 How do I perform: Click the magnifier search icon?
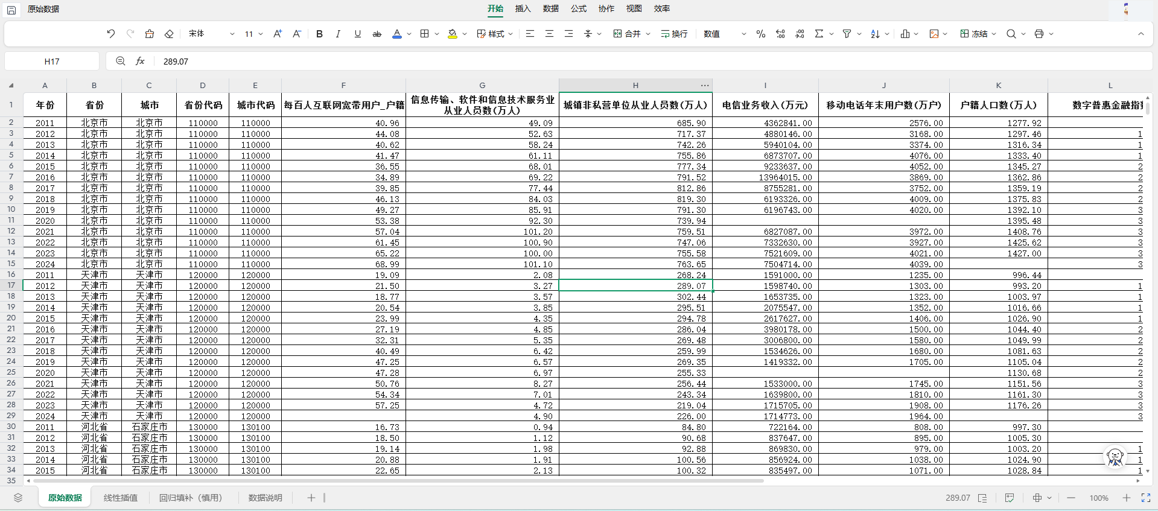click(1011, 34)
